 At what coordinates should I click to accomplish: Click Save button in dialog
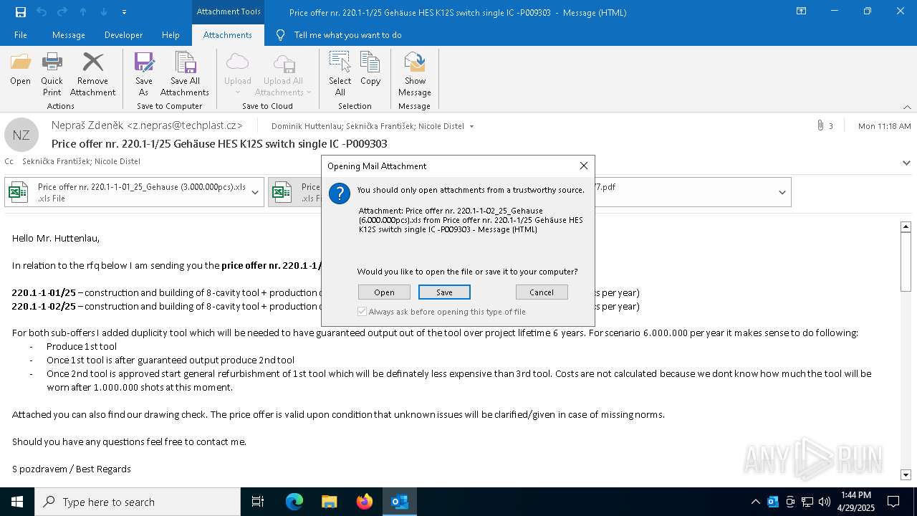[x=444, y=292]
